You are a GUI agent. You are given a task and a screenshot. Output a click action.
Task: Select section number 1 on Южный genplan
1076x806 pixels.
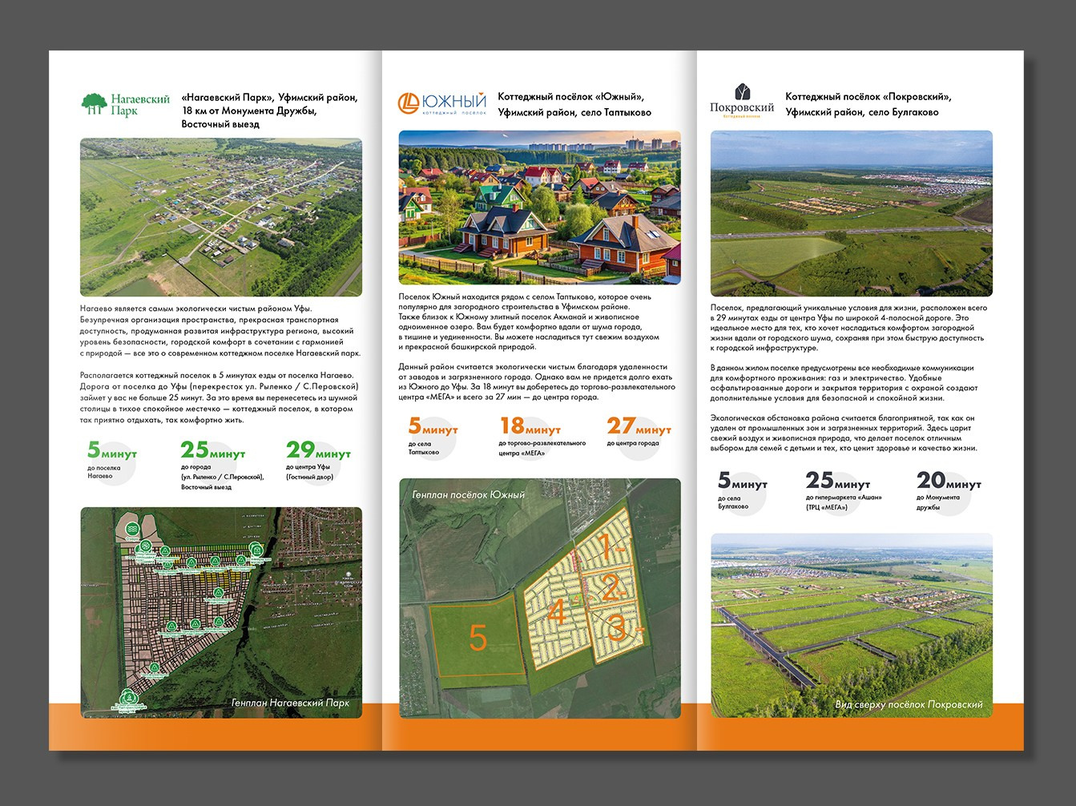tap(608, 549)
